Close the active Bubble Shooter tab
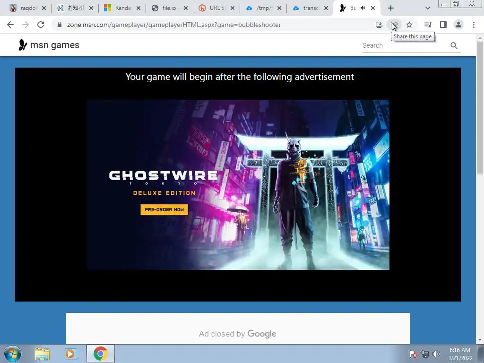484x363 pixels. click(x=373, y=8)
